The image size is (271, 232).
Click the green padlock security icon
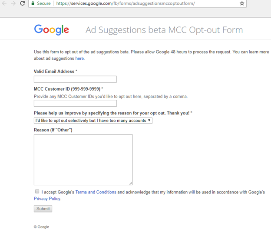[x=33, y=3]
